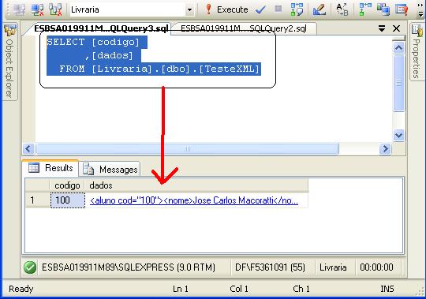
Task: Click the Display Estimated Execution Plan icon
Action: [297, 9]
